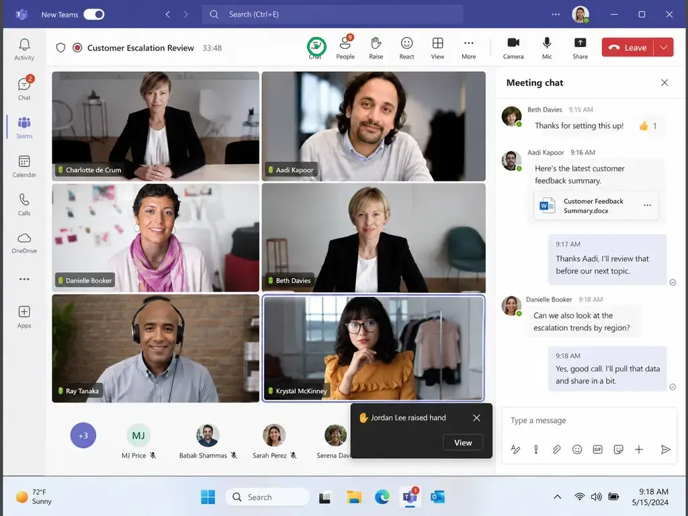This screenshot has width=688, height=516.
Task: Close the Meeting chat panel
Action: [x=664, y=83]
